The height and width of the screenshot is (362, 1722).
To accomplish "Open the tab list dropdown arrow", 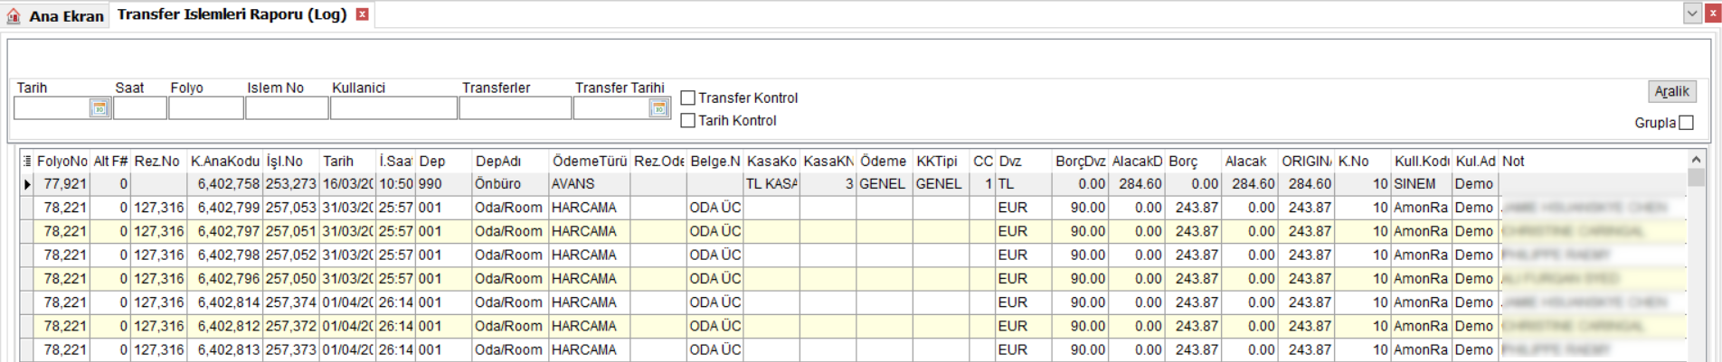I will tap(1692, 14).
